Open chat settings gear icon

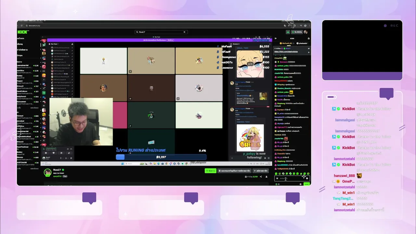[300, 184]
